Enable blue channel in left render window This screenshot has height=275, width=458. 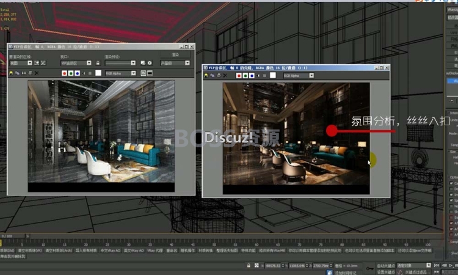click(x=78, y=73)
